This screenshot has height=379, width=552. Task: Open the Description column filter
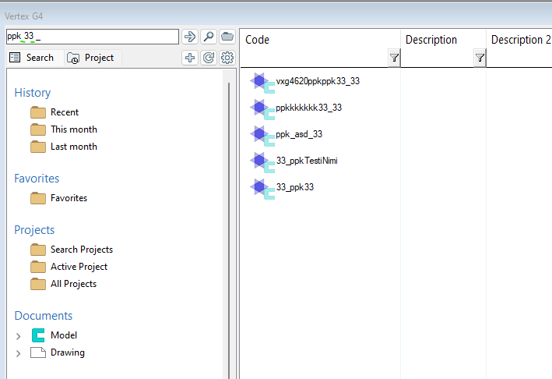480,58
